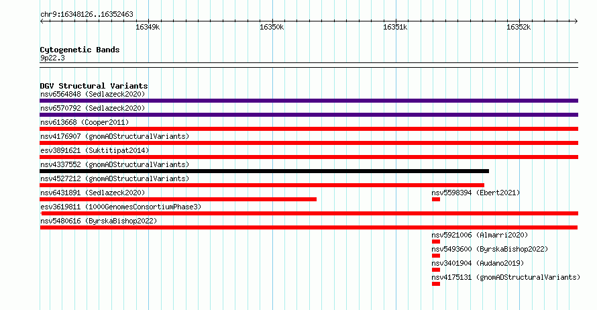Click the Cytogenetic Bands track title
Image resolution: width=597 pixels, height=310 pixels.
click(x=80, y=50)
